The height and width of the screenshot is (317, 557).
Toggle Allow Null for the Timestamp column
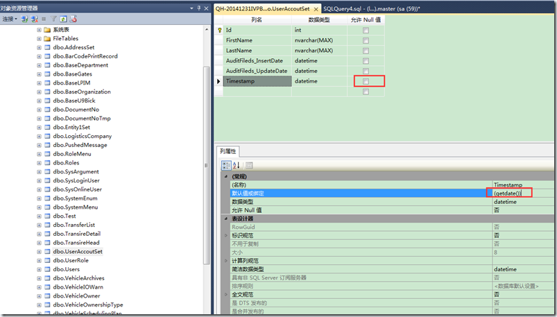click(x=366, y=81)
